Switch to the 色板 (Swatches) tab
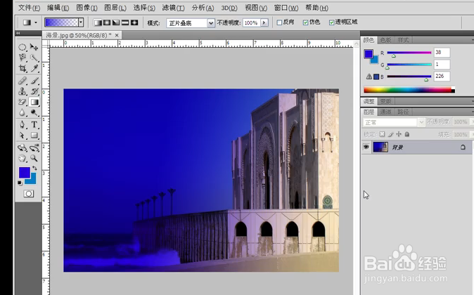The height and width of the screenshot is (295, 474). tap(385, 40)
